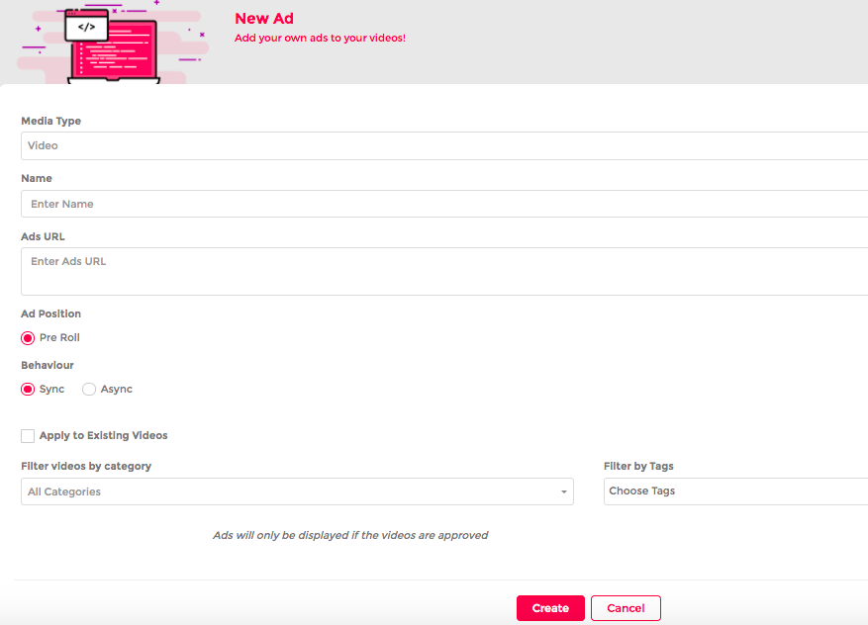This screenshot has height=625, width=868.
Task: Click the New Ad heading
Action: tap(263, 19)
